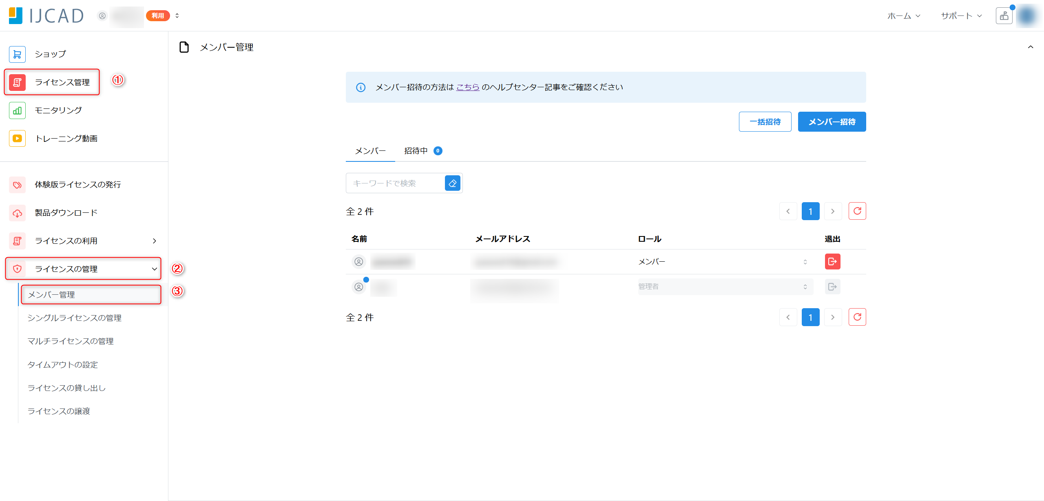Select the 製品ダウンロード download icon
1044x501 pixels.
coord(17,212)
